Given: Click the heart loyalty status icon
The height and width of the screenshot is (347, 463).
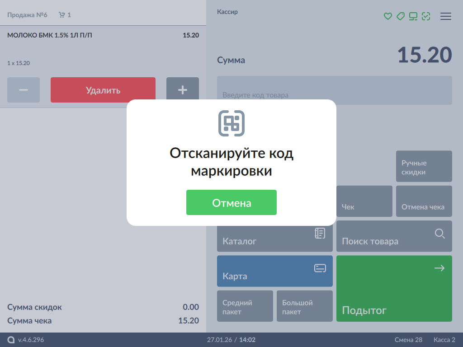Looking at the screenshot, I should tap(387, 16).
